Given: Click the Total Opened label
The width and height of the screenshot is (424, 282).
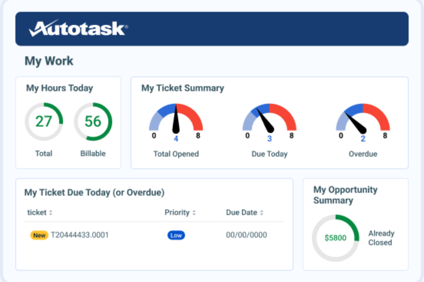Looking at the screenshot, I should 176,154.
